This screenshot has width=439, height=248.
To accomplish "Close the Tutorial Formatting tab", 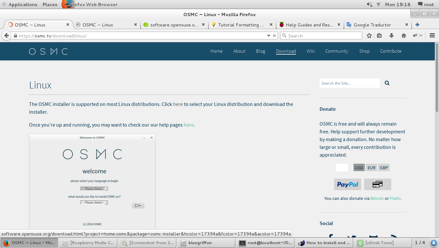I will pyautogui.click(x=271, y=25).
